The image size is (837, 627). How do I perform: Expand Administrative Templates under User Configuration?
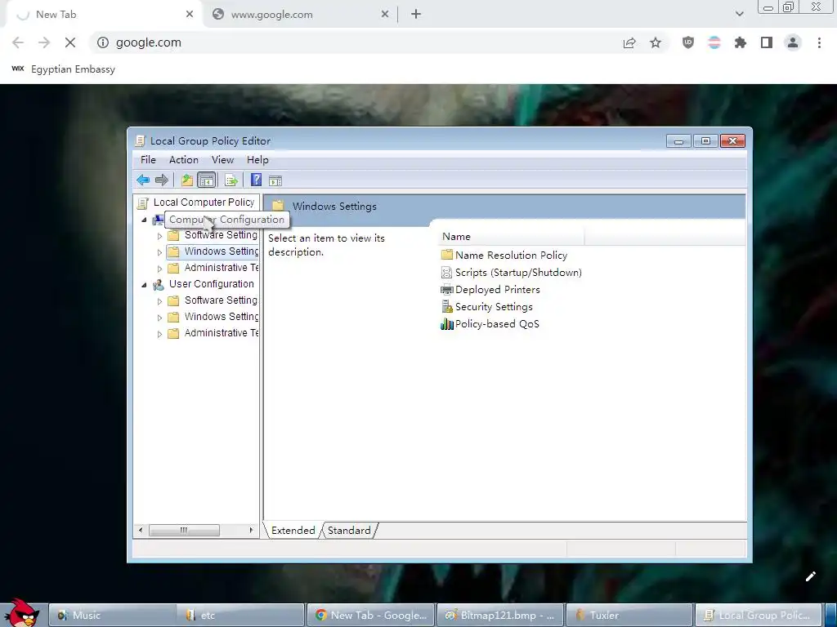coord(159,334)
